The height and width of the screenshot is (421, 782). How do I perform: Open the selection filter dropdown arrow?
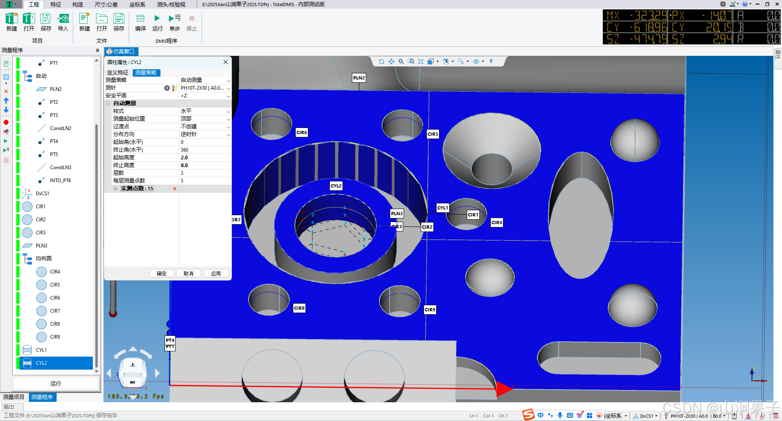(x=468, y=62)
